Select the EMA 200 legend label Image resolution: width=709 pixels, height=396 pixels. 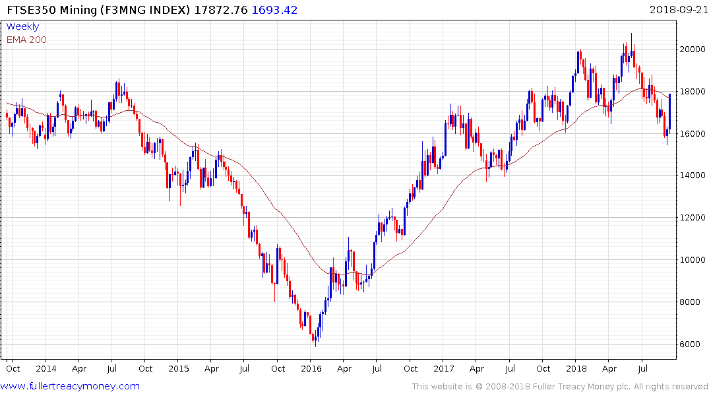26,40
